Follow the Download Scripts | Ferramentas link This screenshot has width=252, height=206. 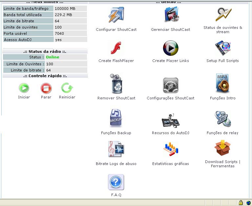coord(222,164)
